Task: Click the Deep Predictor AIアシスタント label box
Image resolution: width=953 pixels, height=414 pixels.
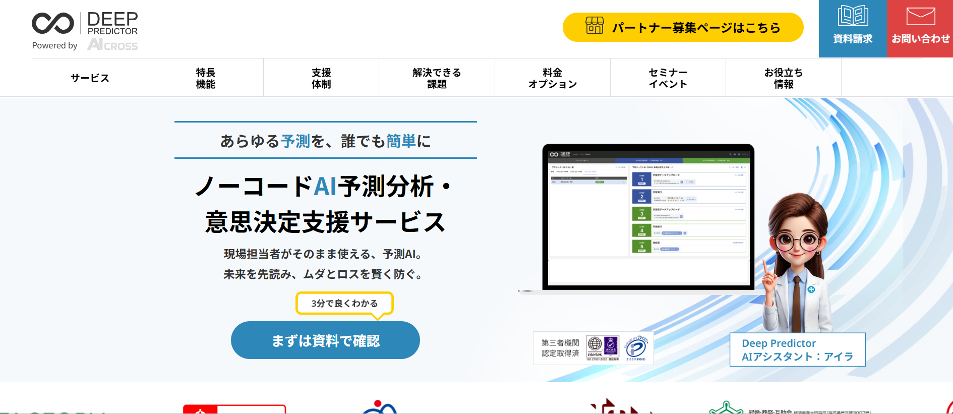Action: tap(797, 349)
